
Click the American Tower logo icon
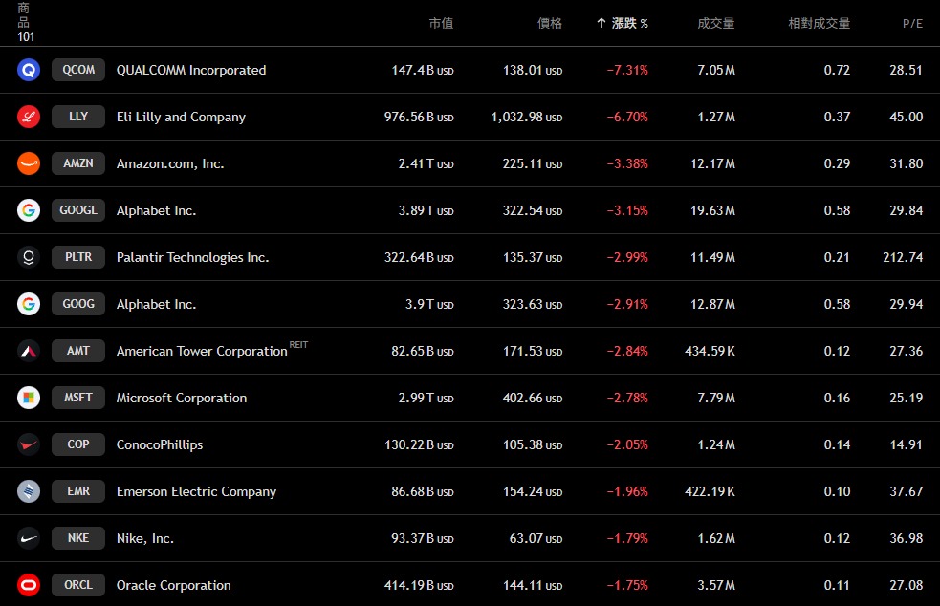(29, 351)
